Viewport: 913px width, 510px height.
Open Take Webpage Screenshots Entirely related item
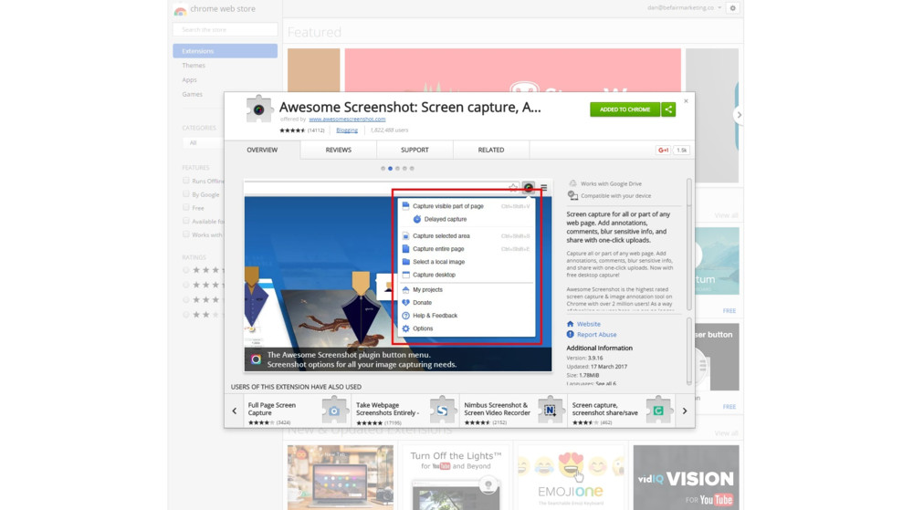406,411
